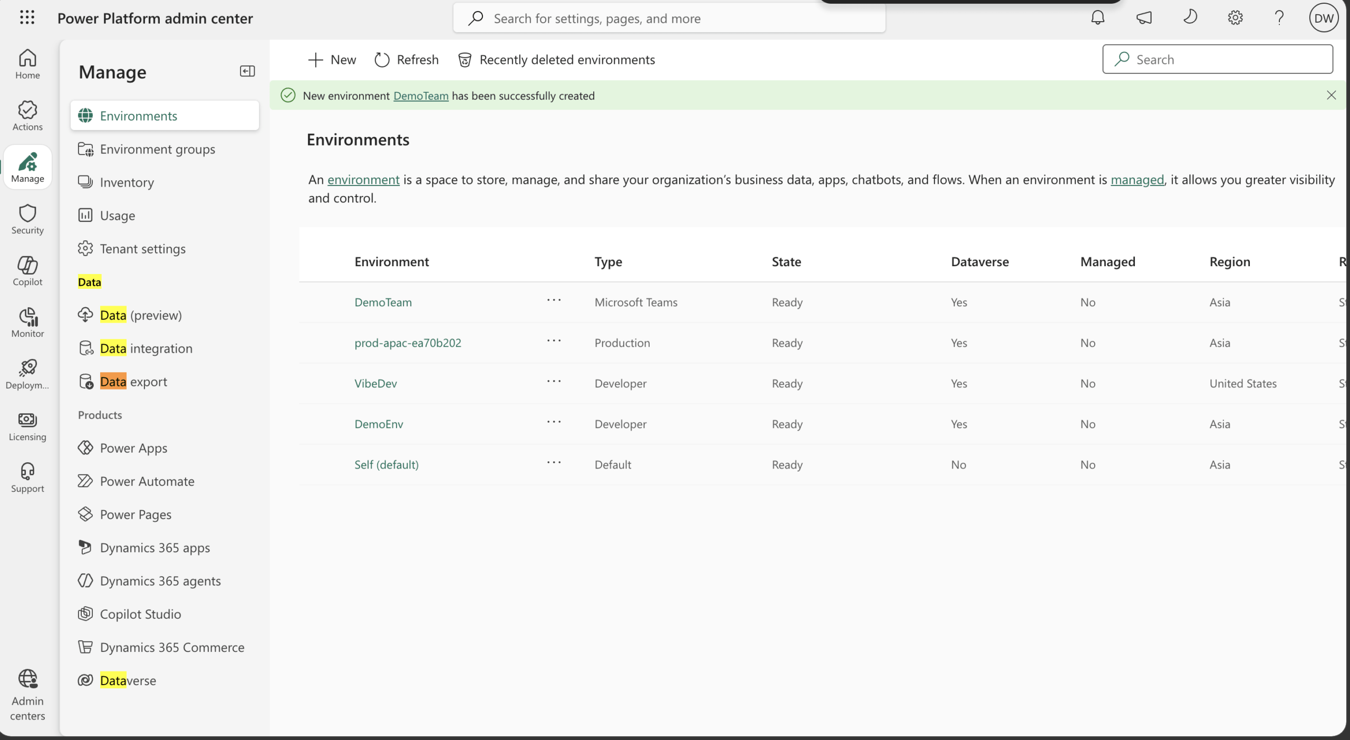Open prod-apac-ea70b202 environment link
This screenshot has height=740, width=1350.
(408, 343)
